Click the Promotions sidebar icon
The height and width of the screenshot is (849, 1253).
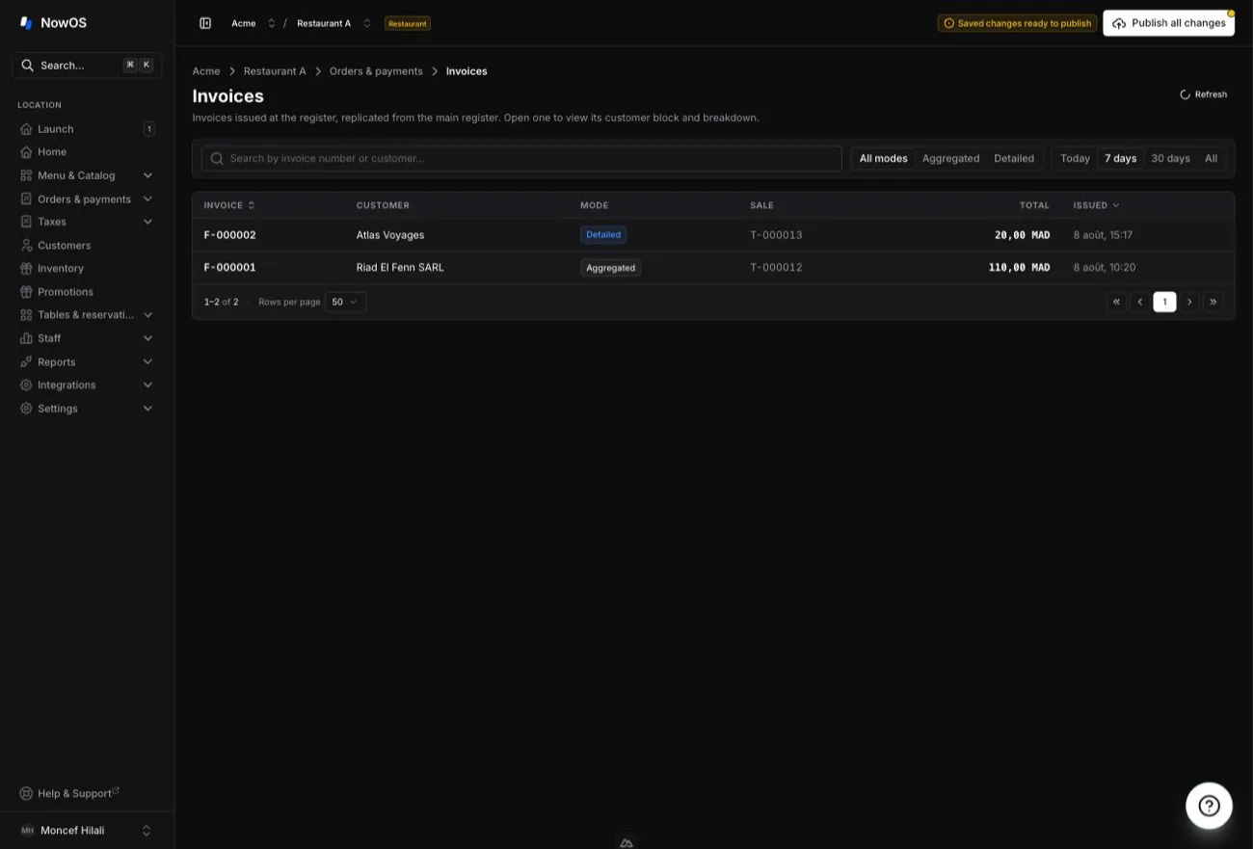tap(26, 292)
